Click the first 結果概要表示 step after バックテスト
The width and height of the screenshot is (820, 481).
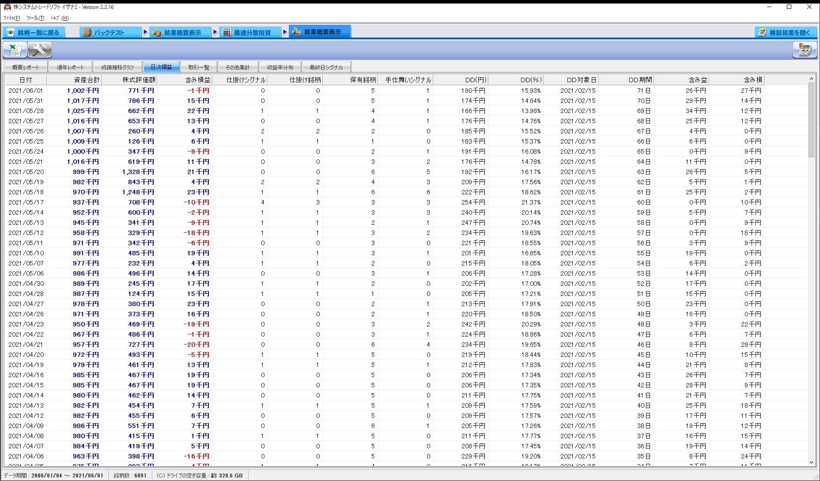point(181,33)
